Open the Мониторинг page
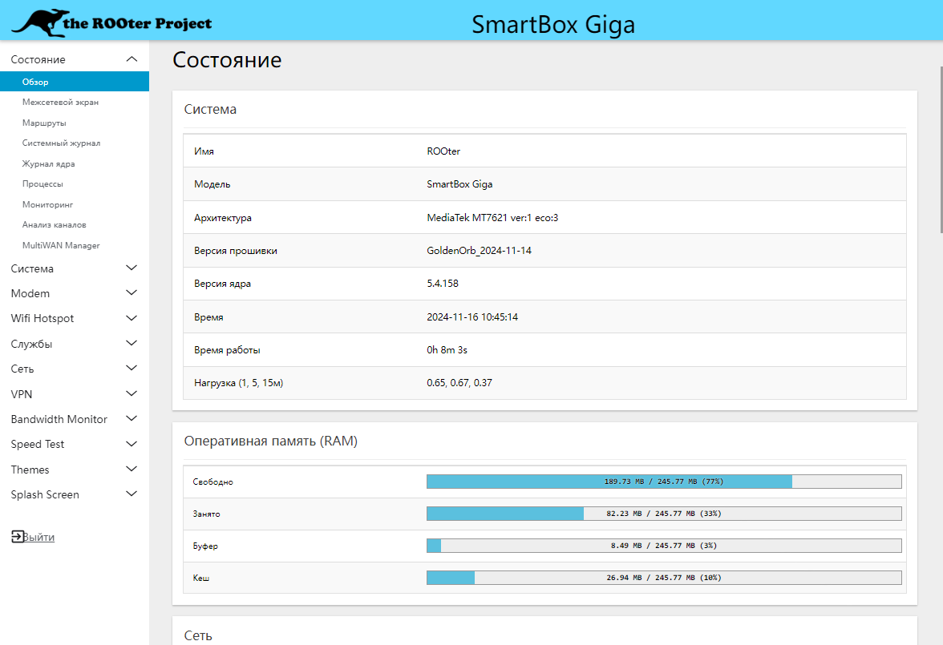 click(x=47, y=204)
